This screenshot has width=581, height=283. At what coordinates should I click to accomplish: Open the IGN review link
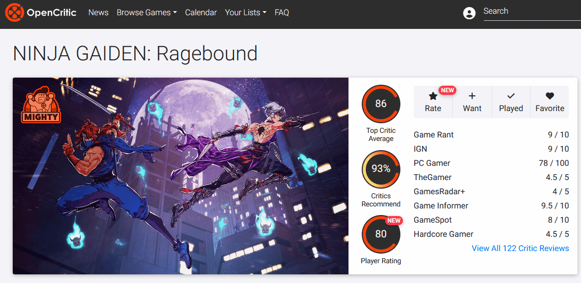pos(421,149)
